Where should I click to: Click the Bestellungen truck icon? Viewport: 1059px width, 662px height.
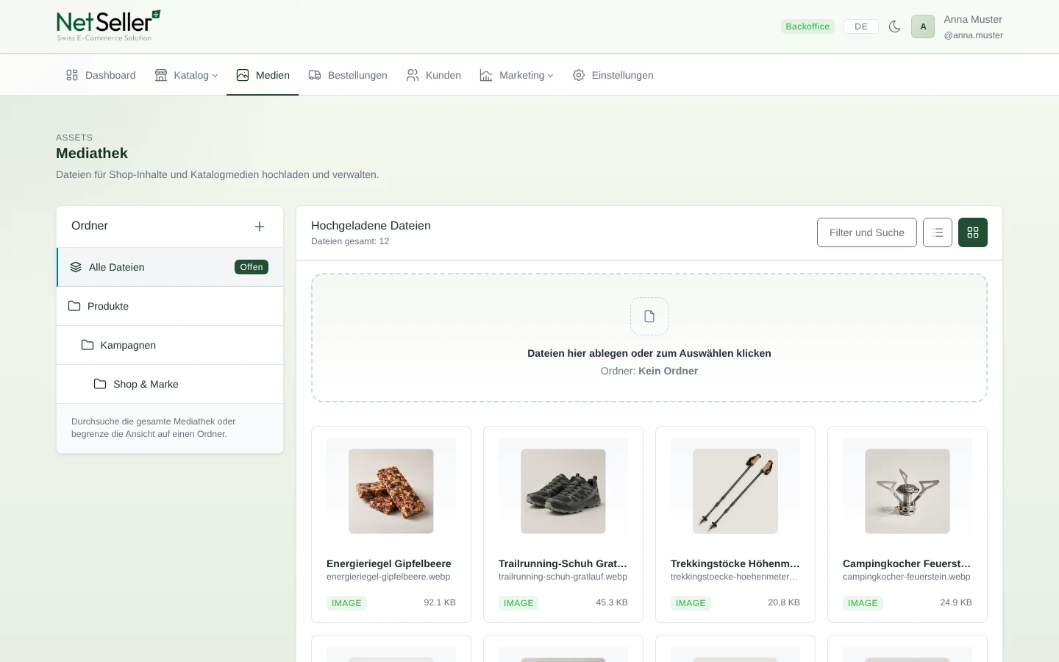pos(315,75)
